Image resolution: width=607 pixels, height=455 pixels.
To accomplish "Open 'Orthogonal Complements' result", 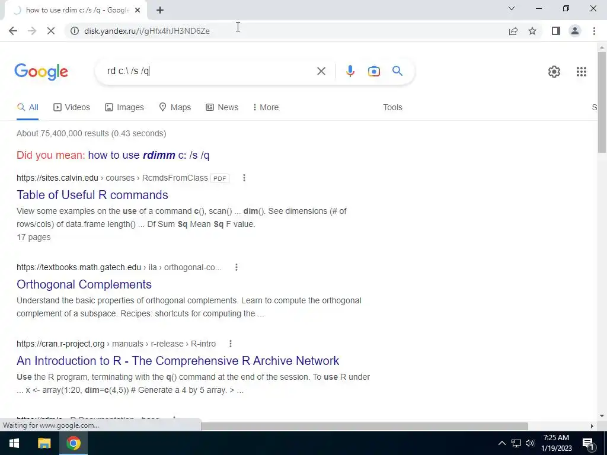I will [84, 284].
